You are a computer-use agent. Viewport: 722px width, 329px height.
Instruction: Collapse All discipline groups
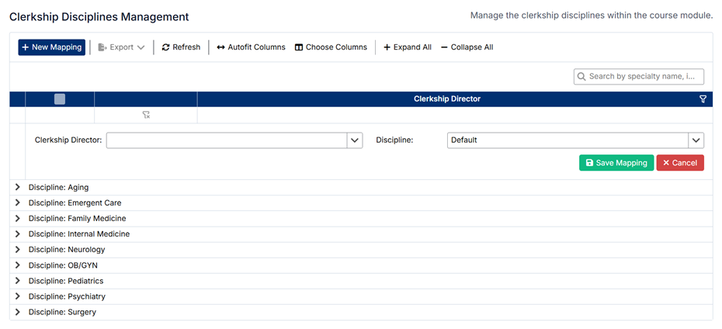tap(467, 47)
